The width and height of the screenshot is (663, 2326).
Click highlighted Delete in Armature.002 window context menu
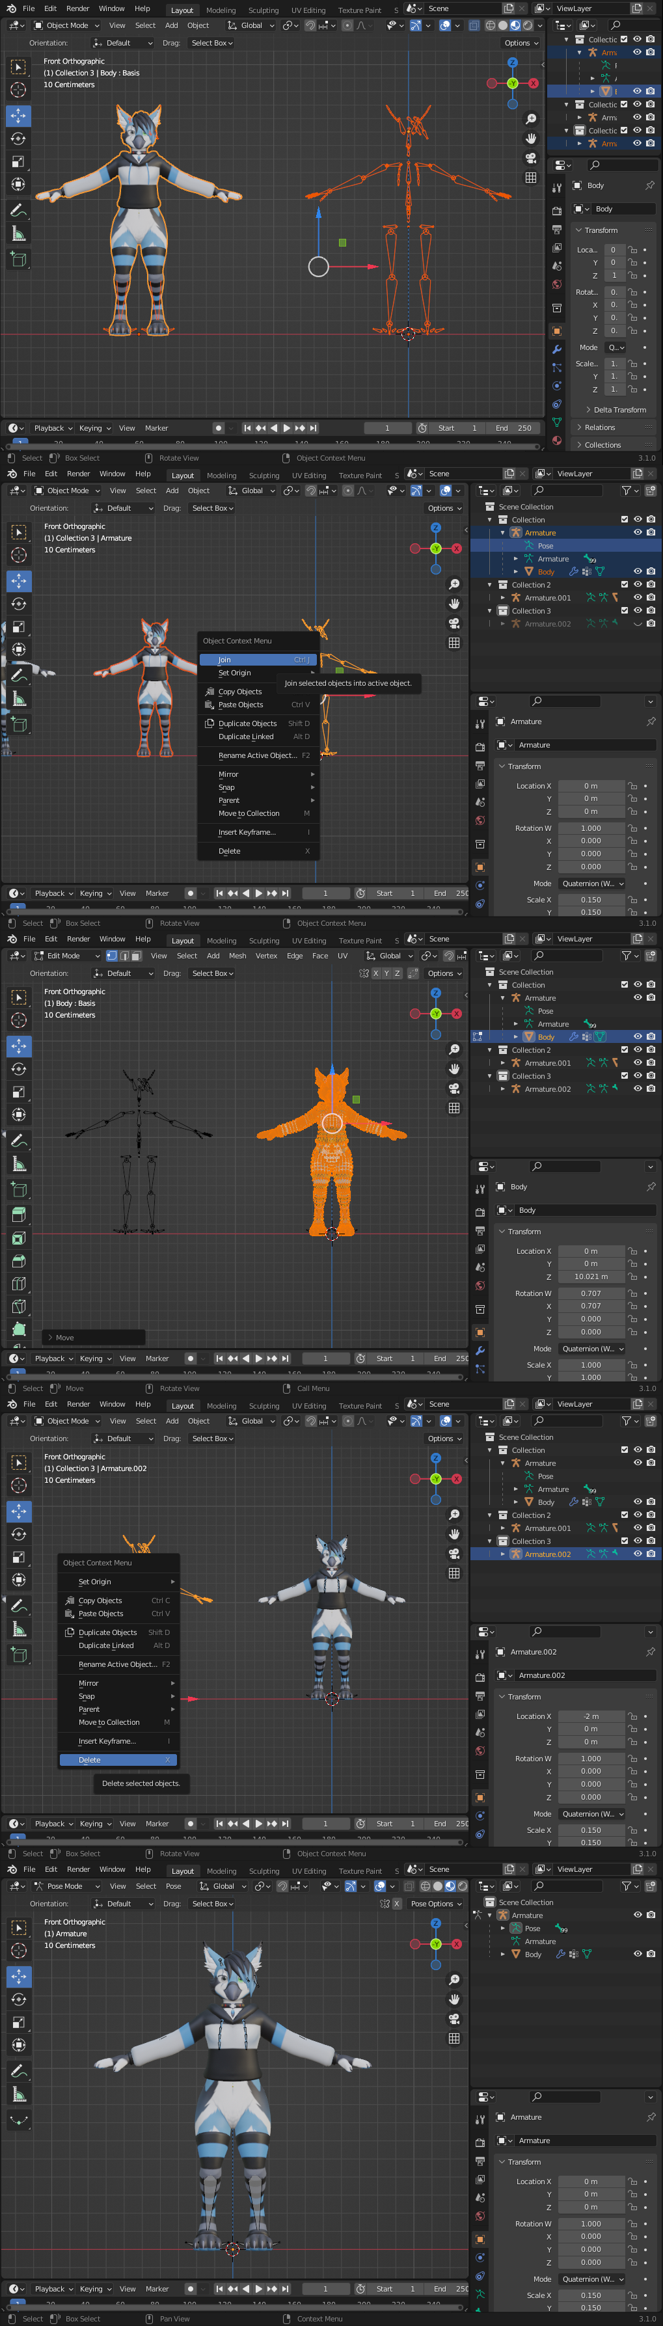118,1760
